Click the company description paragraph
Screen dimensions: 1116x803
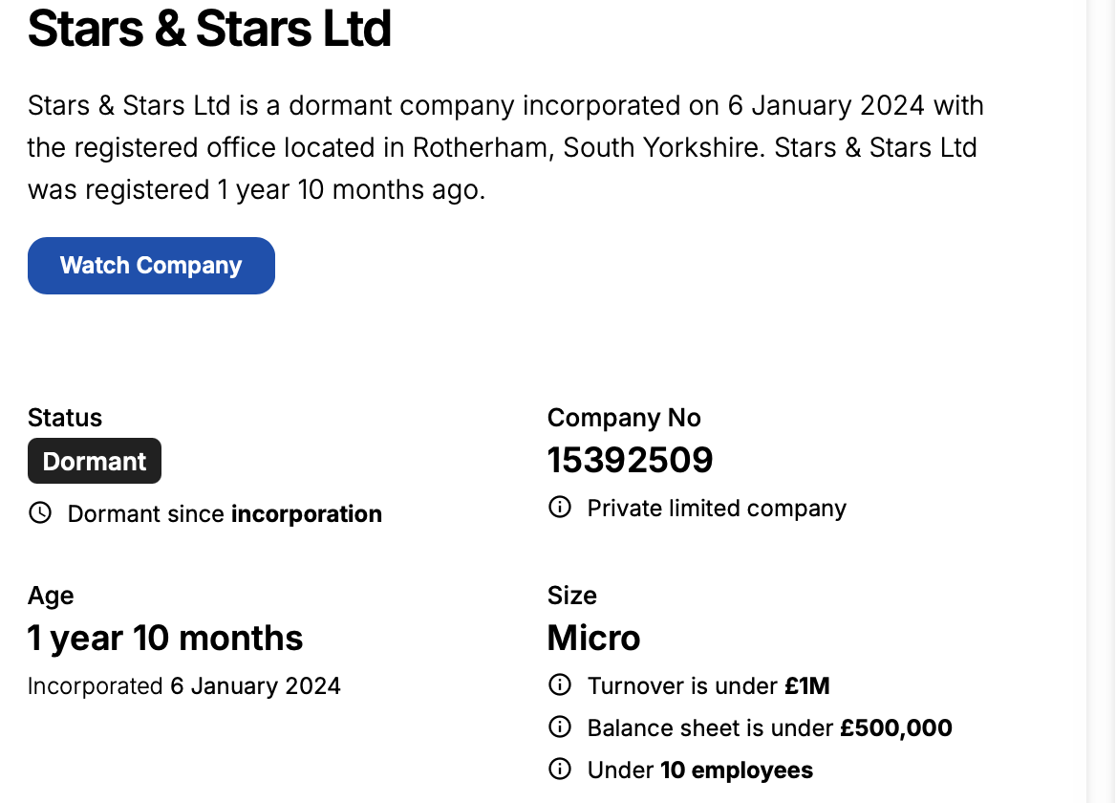pos(505,147)
